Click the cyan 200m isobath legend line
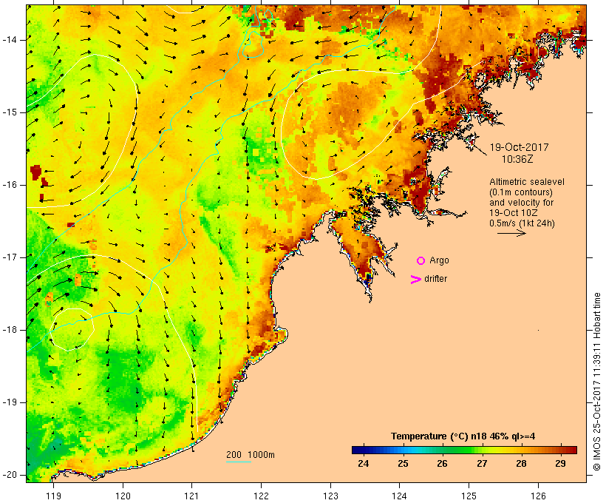 point(239,462)
